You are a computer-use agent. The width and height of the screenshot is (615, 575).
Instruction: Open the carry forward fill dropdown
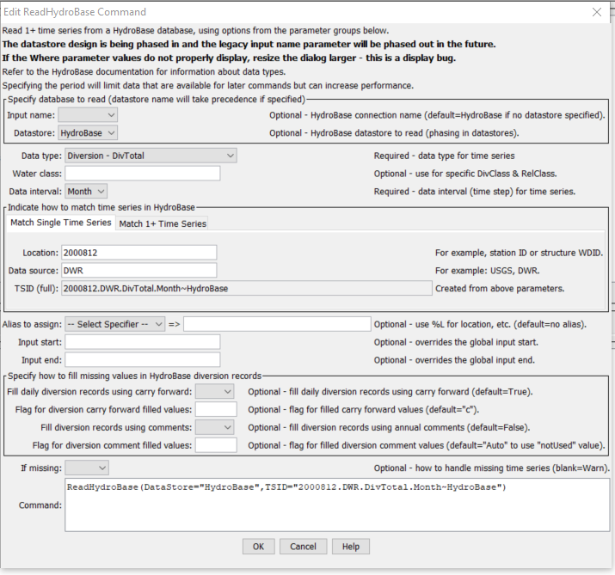tap(214, 391)
